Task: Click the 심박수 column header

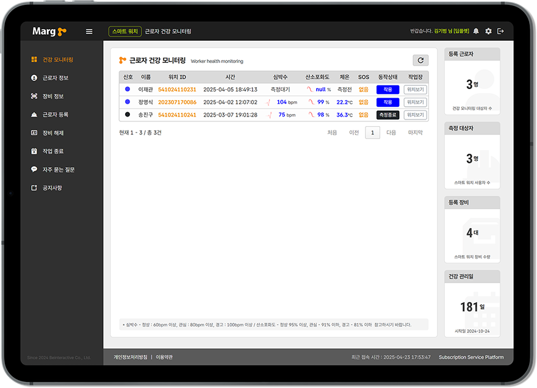Action: click(x=280, y=77)
